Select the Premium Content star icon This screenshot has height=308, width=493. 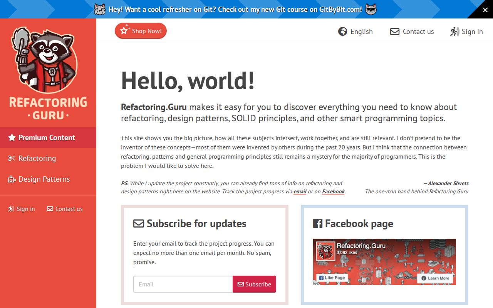click(12, 137)
